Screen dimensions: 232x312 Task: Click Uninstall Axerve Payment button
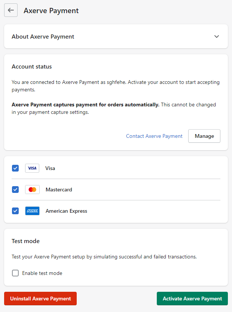tap(40, 299)
